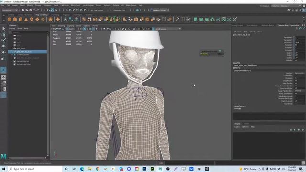Expand the Skeleton_Rider node in Outliner
The image size is (306, 172).
[12, 55]
